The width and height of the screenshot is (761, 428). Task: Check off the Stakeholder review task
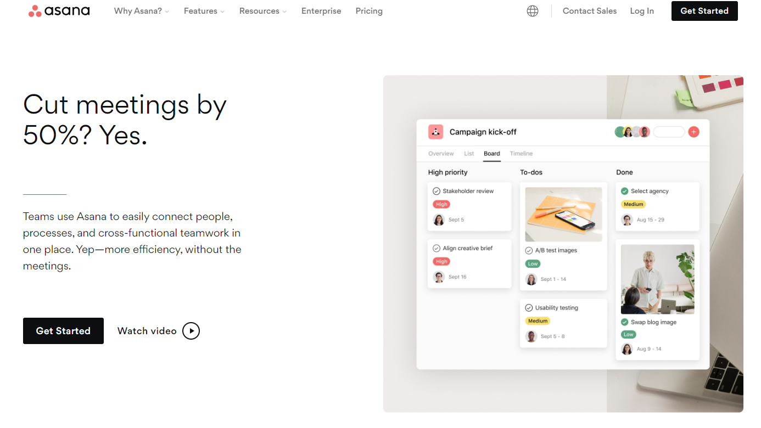click(437, 191)
